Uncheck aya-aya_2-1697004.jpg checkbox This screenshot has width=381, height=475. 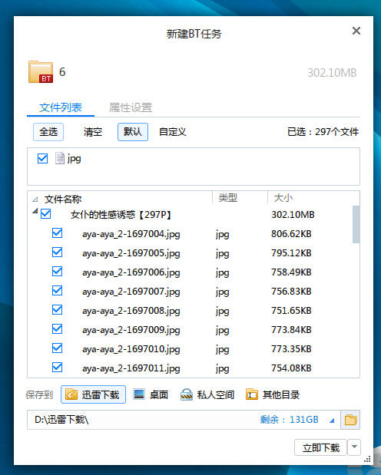[58, 233]
